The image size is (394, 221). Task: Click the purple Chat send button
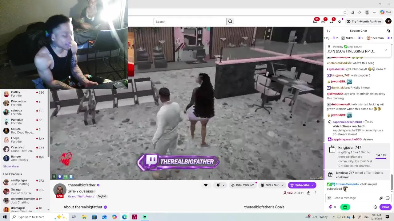[385, 207]
